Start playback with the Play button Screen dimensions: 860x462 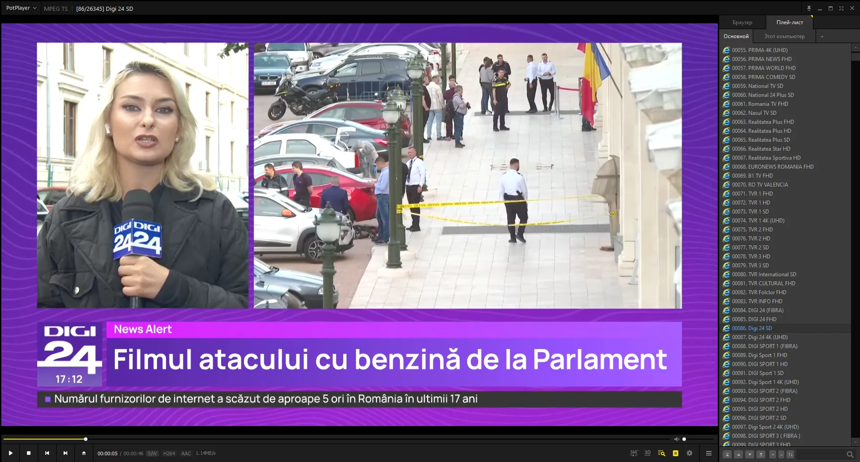(11, 453)
